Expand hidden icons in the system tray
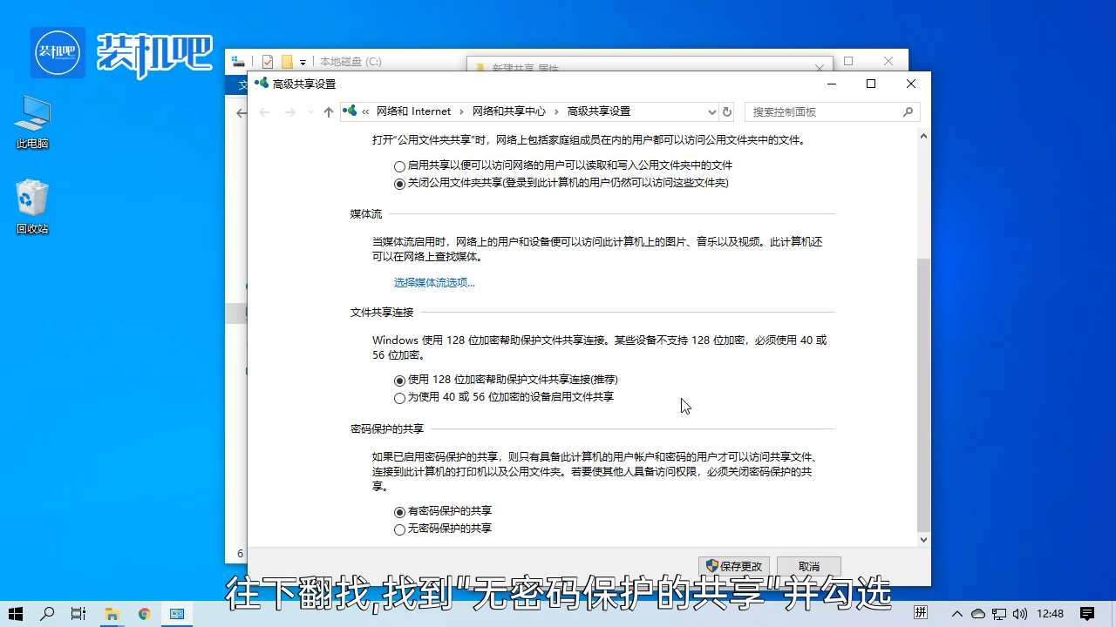Viewport: 1116px width, 627px height. pos(956,613)
